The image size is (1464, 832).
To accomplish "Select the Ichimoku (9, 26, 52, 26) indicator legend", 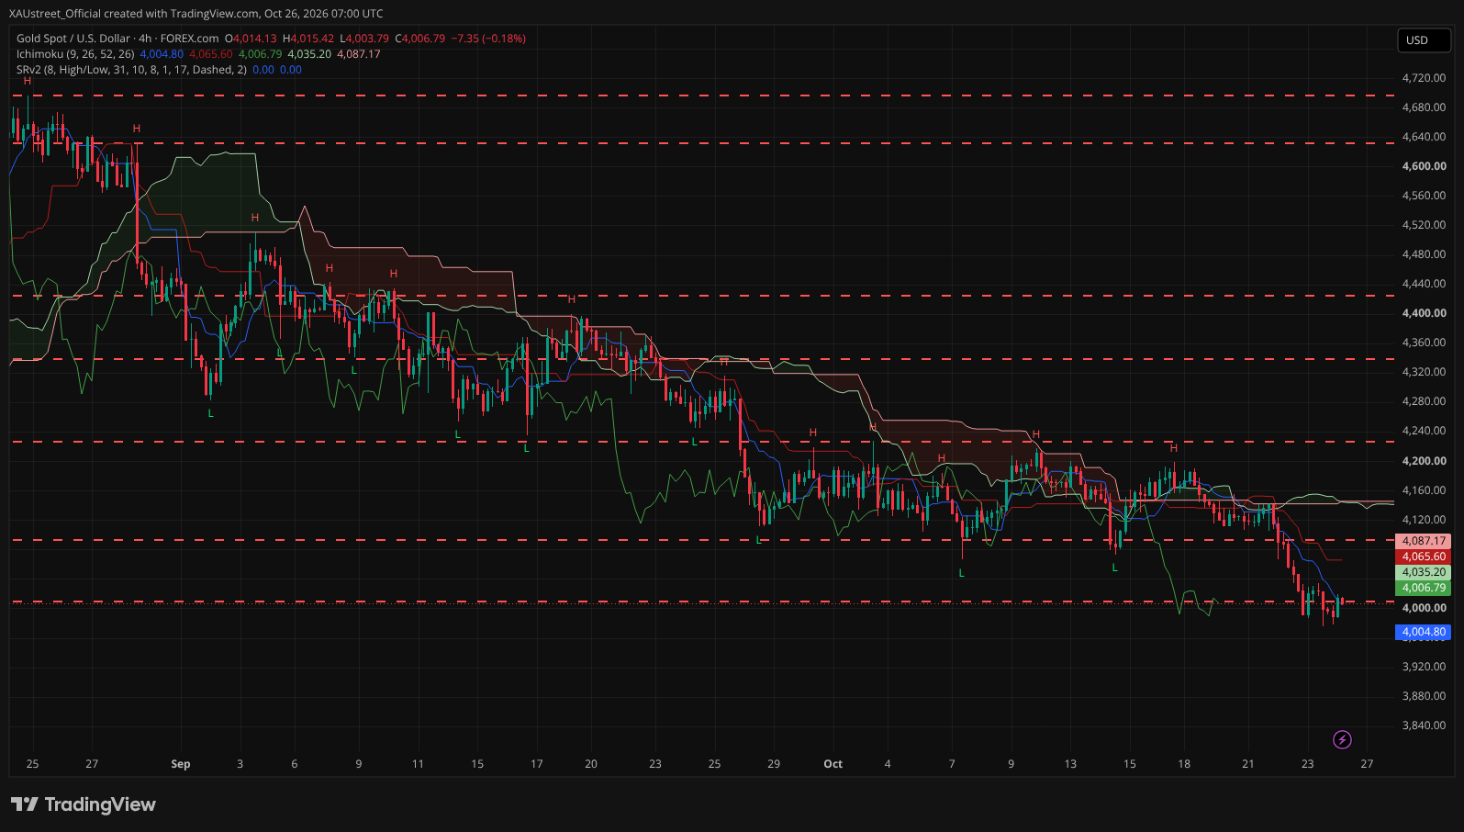I will click(75, 54).
